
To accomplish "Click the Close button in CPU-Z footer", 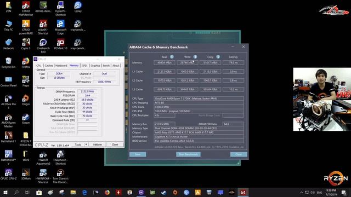I will 115,144.
